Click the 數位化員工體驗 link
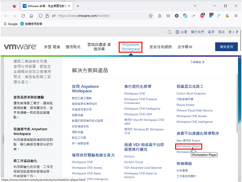 pyautogui.click(x=82, y=98)
